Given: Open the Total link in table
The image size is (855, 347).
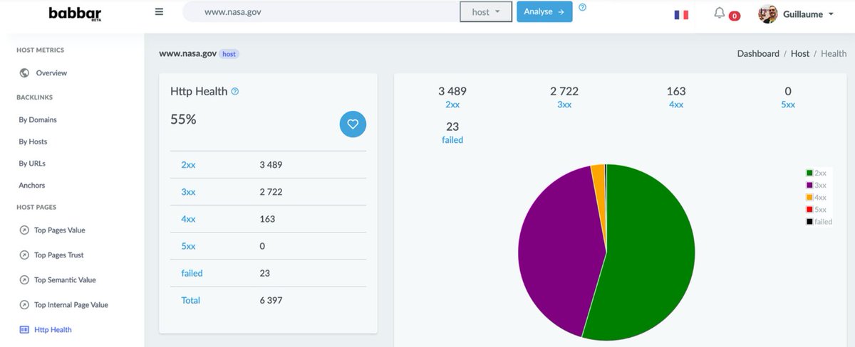Looking at the screenshot, I should coord(190,300).
